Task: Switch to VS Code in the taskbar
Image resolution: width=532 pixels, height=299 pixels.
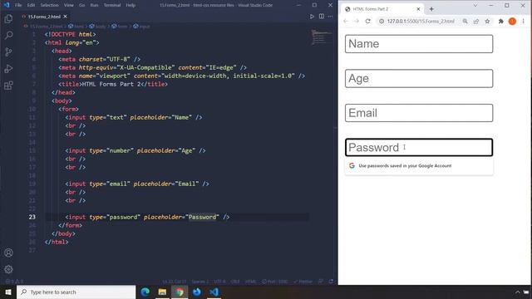Action: coord(214,292)
